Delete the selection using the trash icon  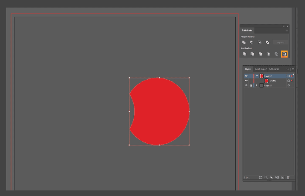click(x=288, y=178)
